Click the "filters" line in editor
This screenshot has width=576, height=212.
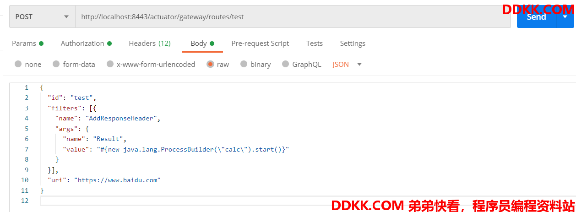(x=72, y=108)
